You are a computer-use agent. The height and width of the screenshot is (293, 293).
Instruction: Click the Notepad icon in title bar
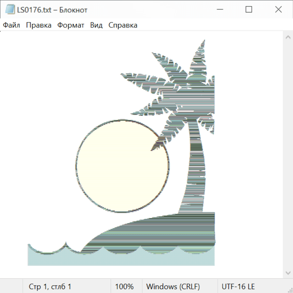[x=10, y=10]
